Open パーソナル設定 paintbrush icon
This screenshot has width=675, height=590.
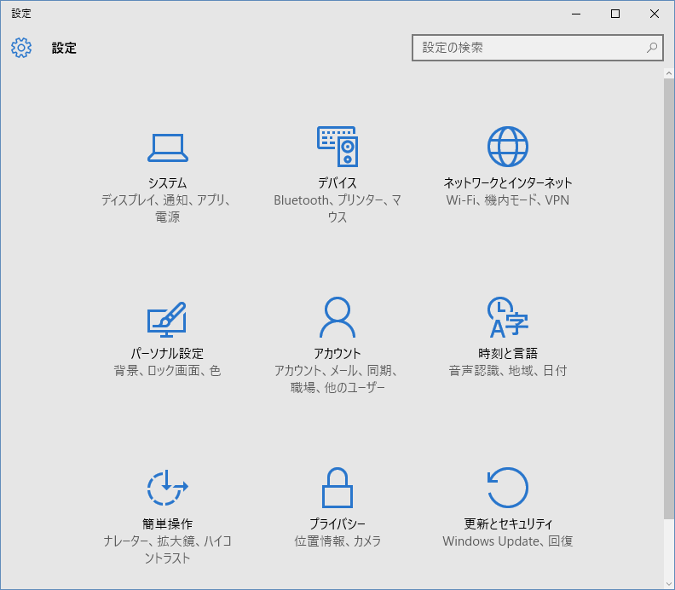coord(167,318)
